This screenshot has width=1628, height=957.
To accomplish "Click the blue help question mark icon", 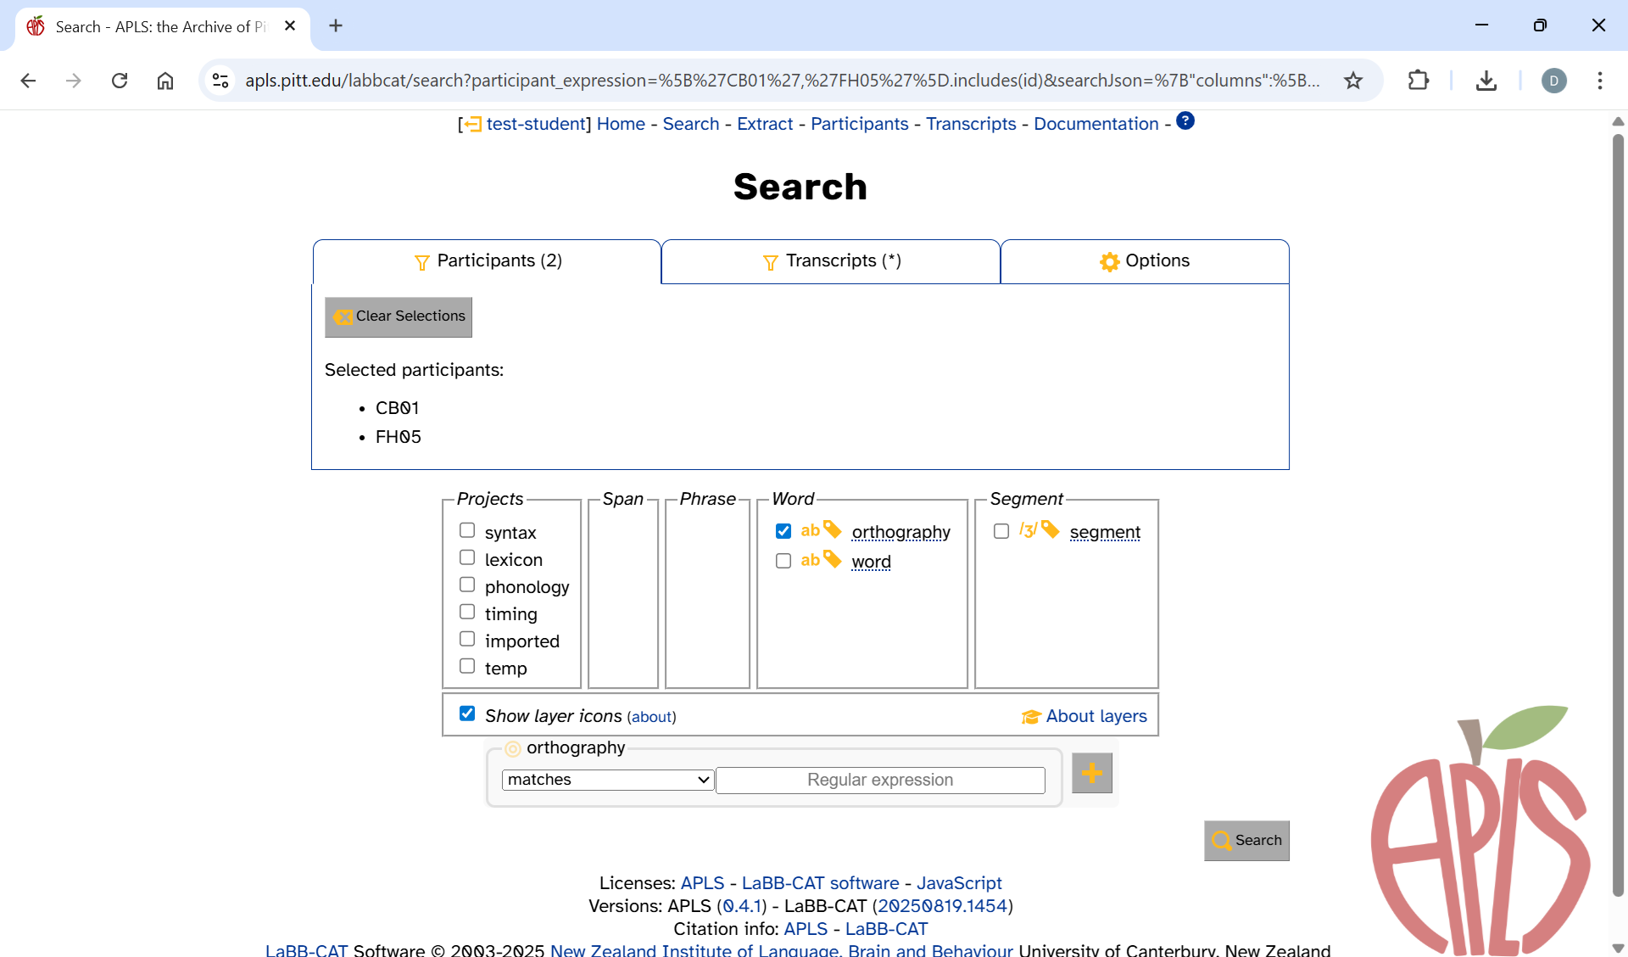I will pos(1185,121).
